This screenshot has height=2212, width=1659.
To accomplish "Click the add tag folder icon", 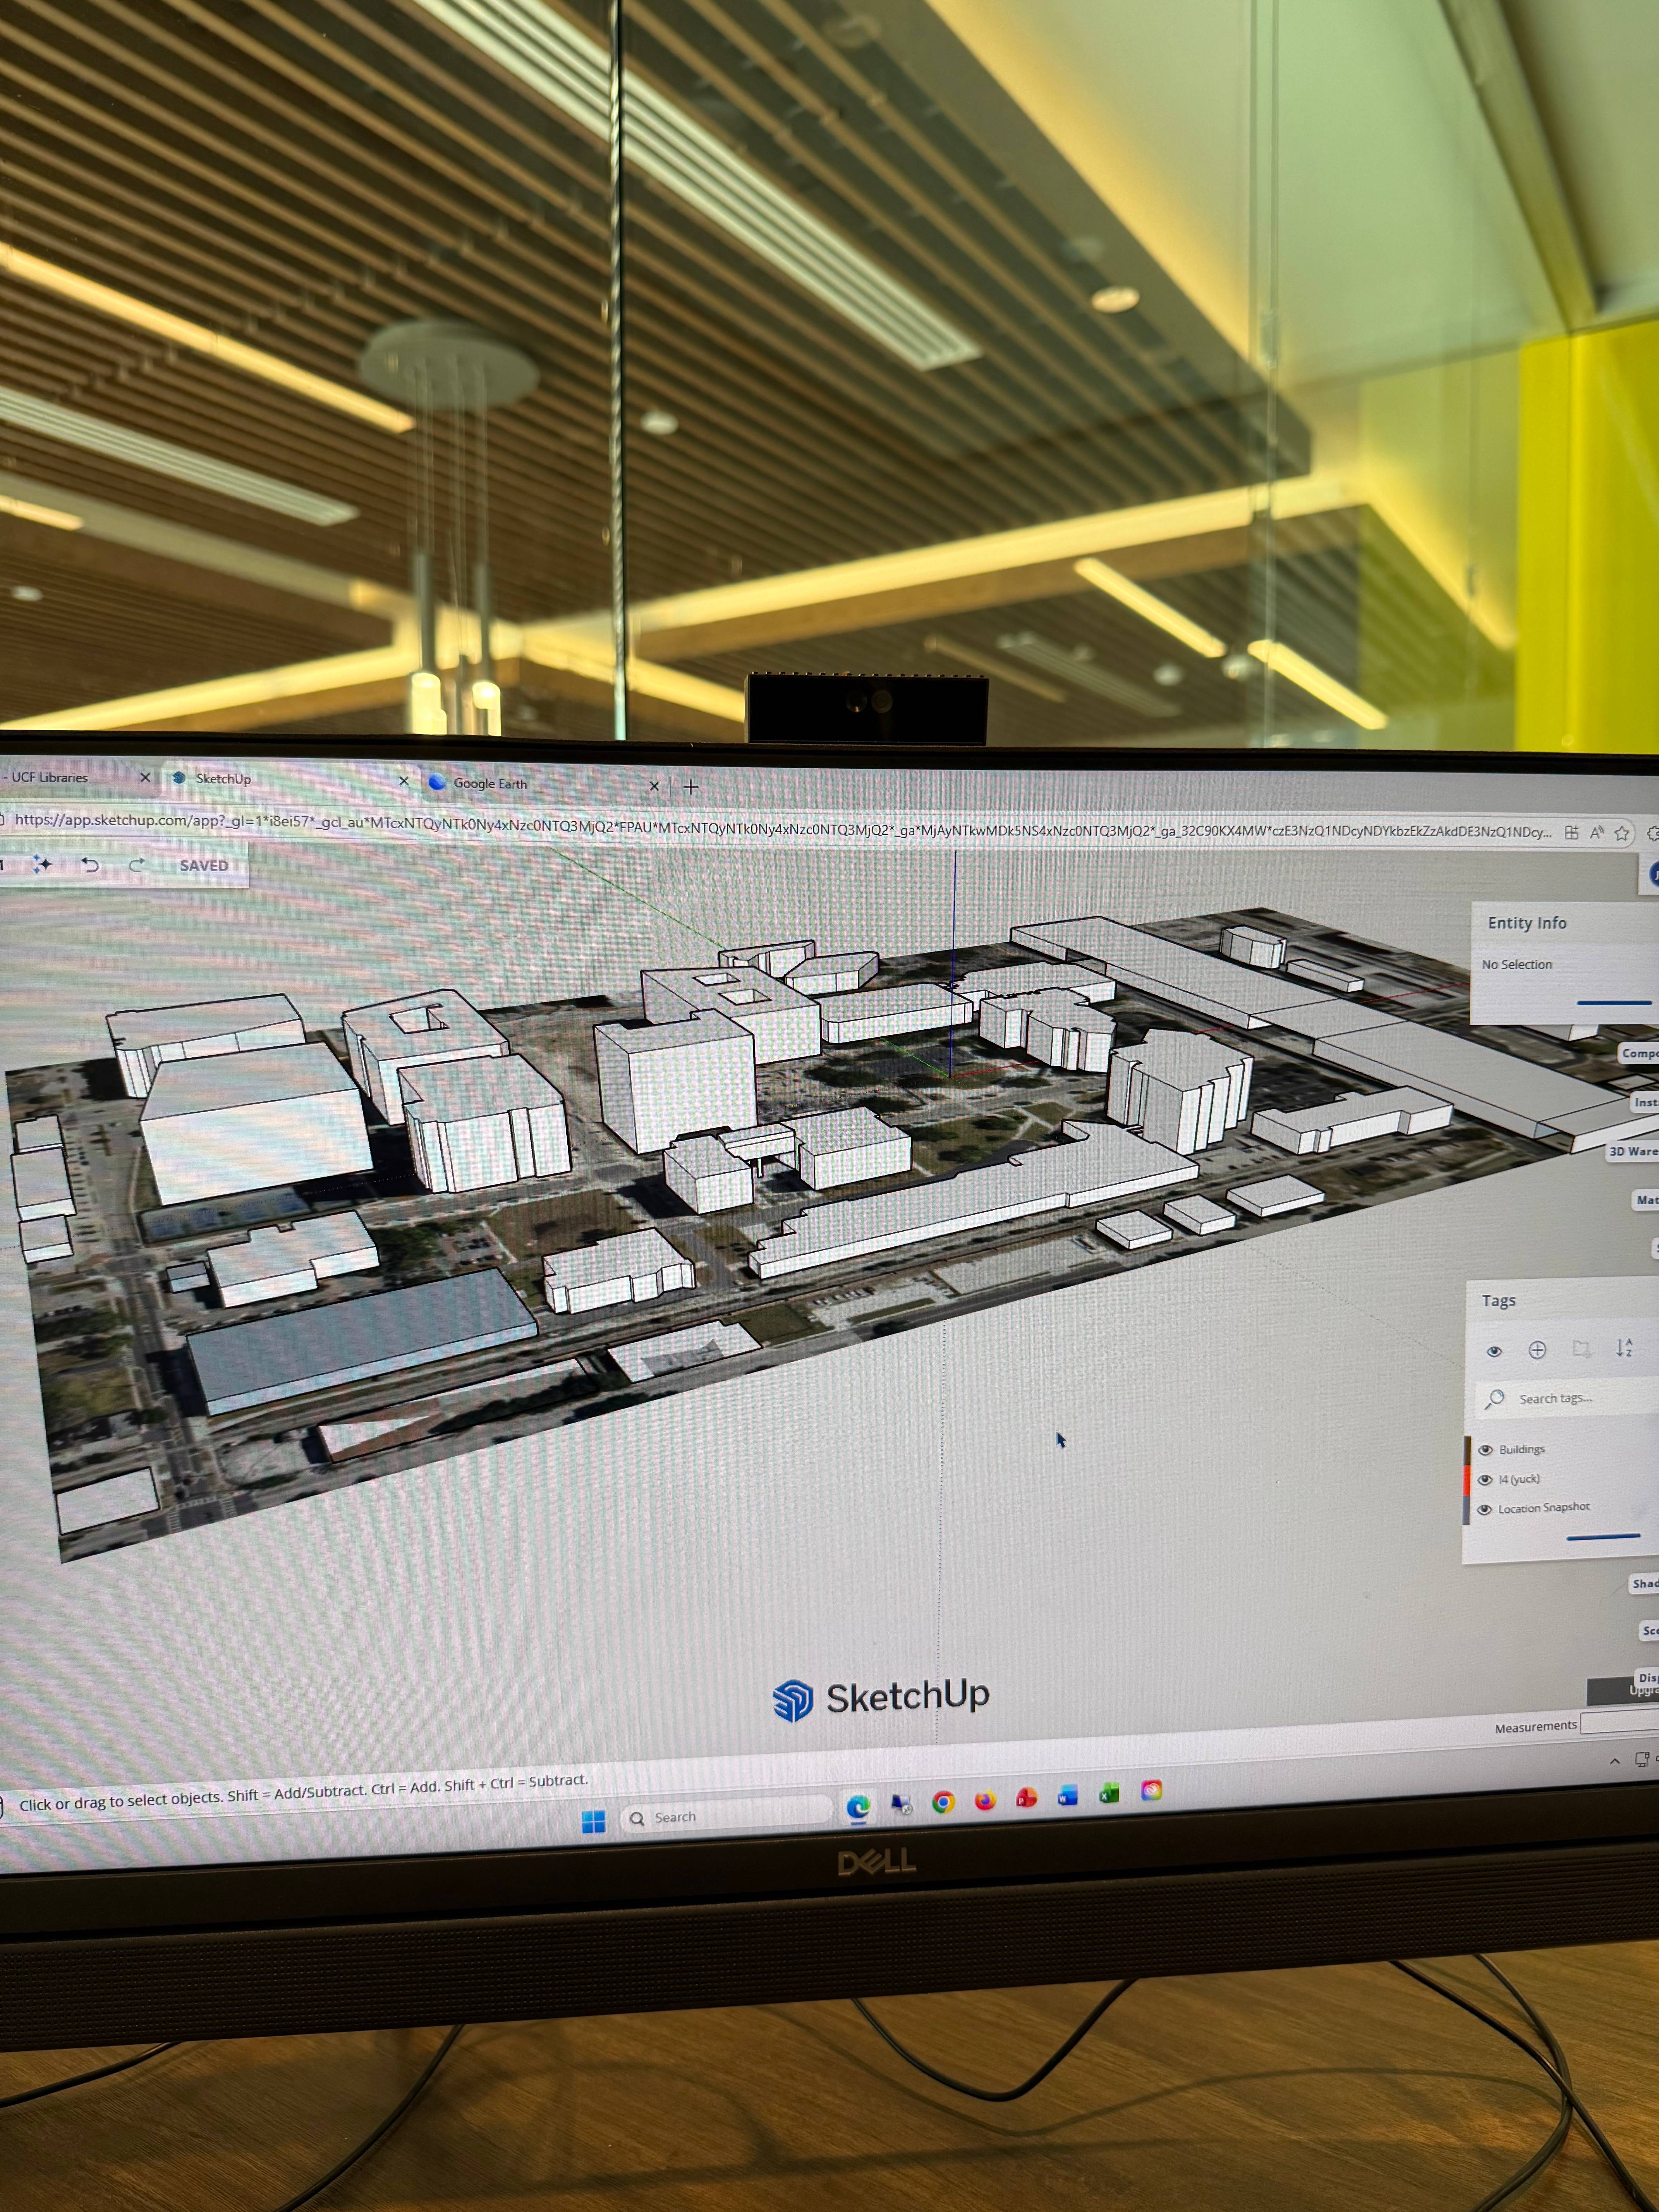I will pyautogui.click(x=1581, y=1349).
